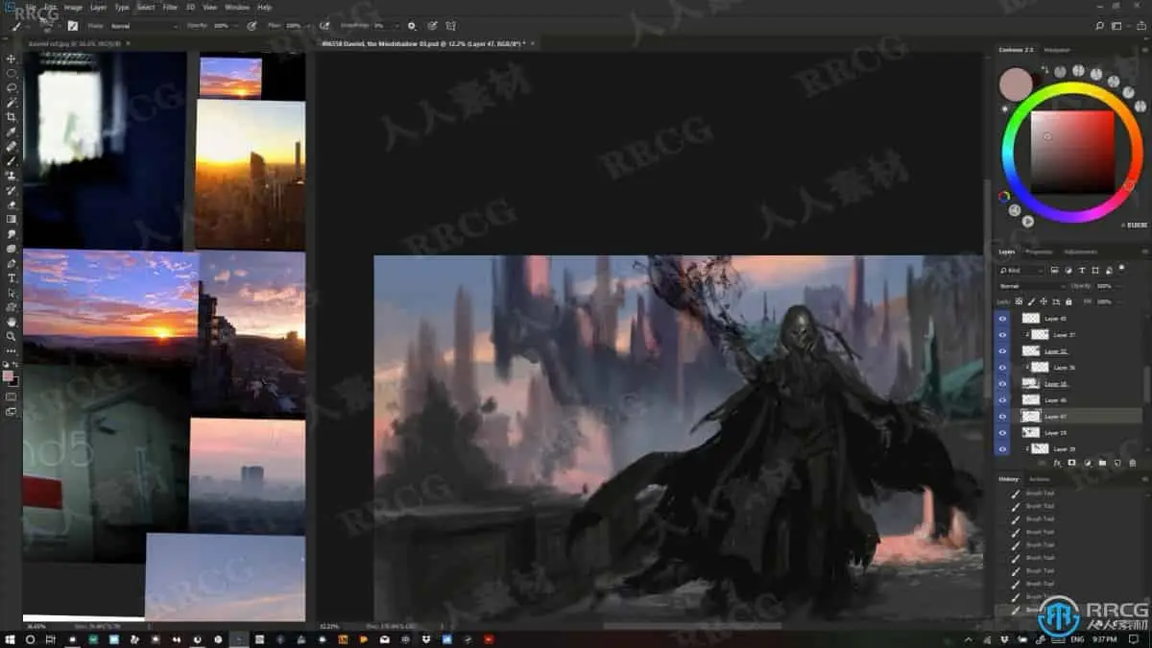Switch to the Navigator tab

pyautogui.click(x=1057, y=50)
